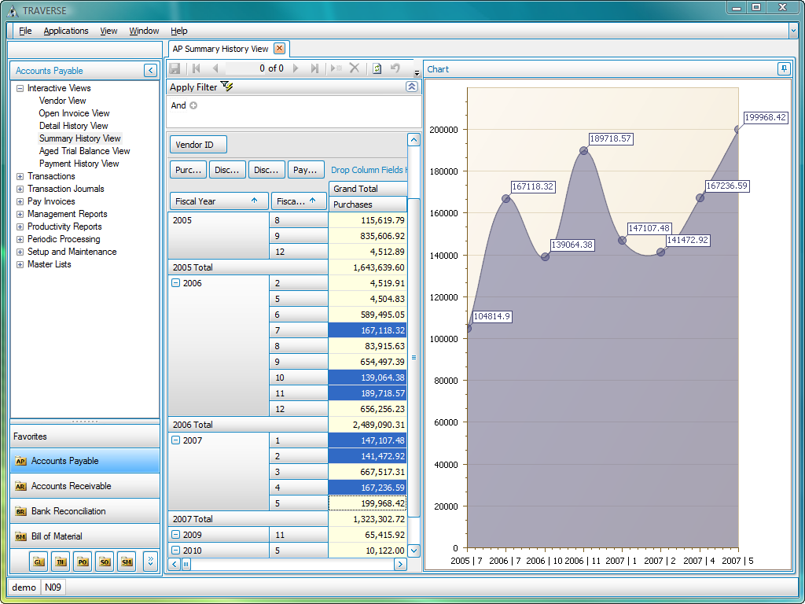The width and height of the screenshot is (805, 604).
Task: Add a filter condition with plus icon
Action: tap(193, 105)
